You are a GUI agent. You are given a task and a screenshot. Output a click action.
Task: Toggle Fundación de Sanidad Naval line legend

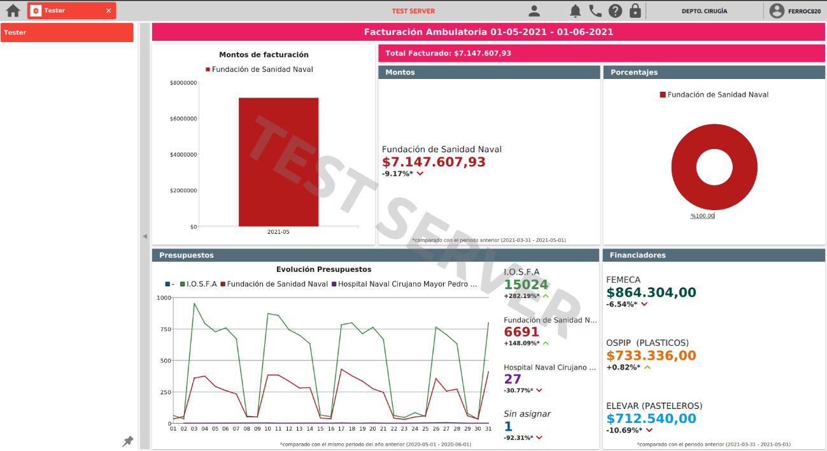[x=274, y=284]
